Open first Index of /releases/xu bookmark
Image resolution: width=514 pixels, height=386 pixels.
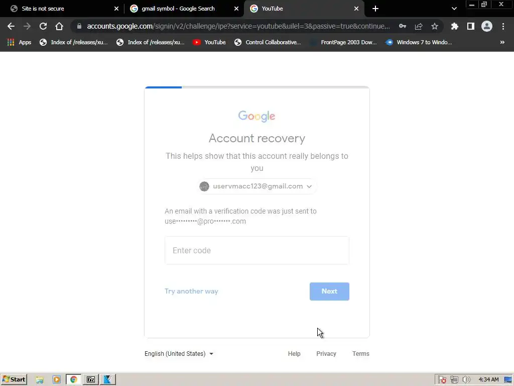[x=73, y=42]
